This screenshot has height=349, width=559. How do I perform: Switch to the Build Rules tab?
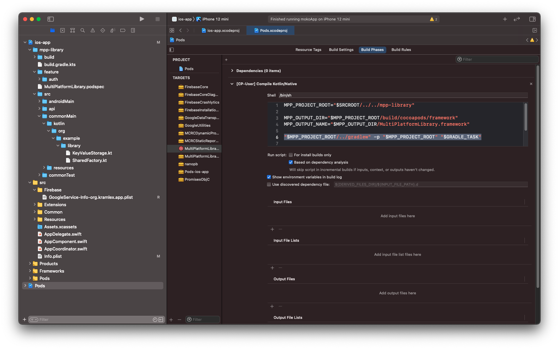(401, 50)
